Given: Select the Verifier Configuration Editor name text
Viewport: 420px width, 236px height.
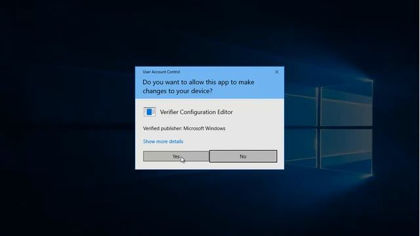Looking at the screenshot, I should [196, 112].
